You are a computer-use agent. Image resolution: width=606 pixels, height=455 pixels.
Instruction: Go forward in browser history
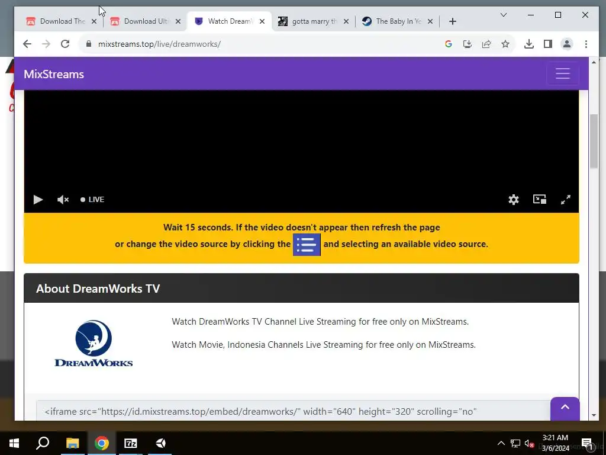(x=46, y=44)
